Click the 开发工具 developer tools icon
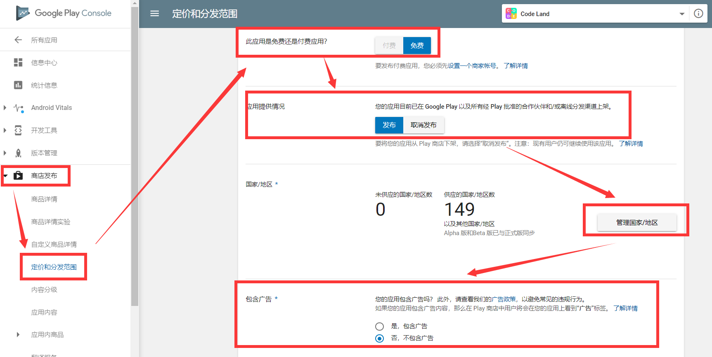This screenshot has height=357, width=712. (x=18, y=131)
